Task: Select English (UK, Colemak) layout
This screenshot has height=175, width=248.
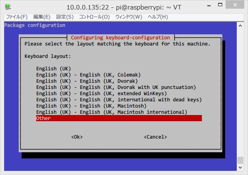Action: click(x=88, y=75)
